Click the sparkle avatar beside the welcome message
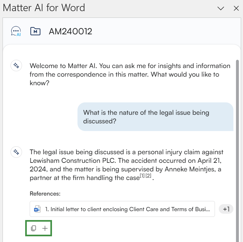Screen dimensions: 243x242 tap(16, 66)
